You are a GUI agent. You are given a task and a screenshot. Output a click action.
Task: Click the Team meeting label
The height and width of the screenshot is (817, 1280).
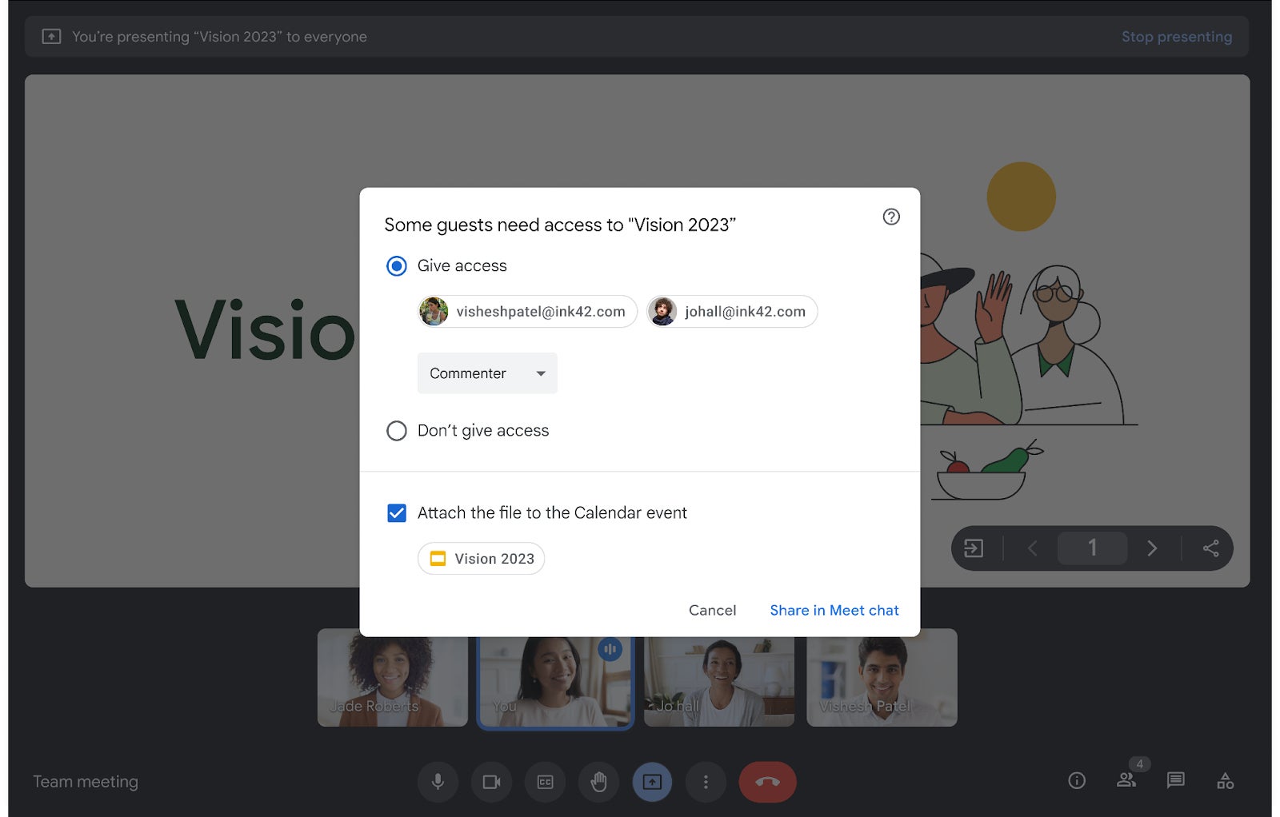coord(86,782)
